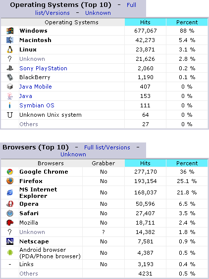Click the Linux row label
The image size is (209, 279).
tap(28, 49)
